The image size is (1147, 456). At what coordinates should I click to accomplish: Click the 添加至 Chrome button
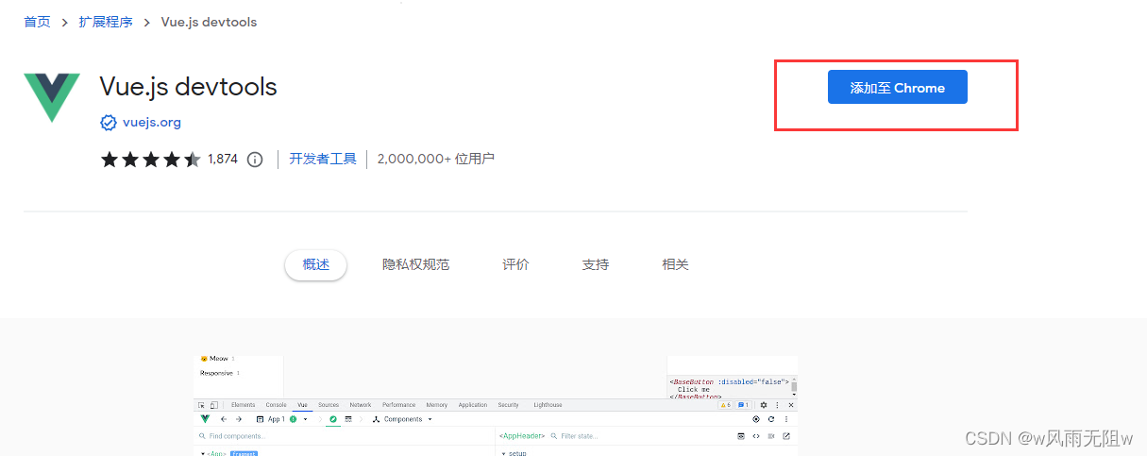pos(898,87)
